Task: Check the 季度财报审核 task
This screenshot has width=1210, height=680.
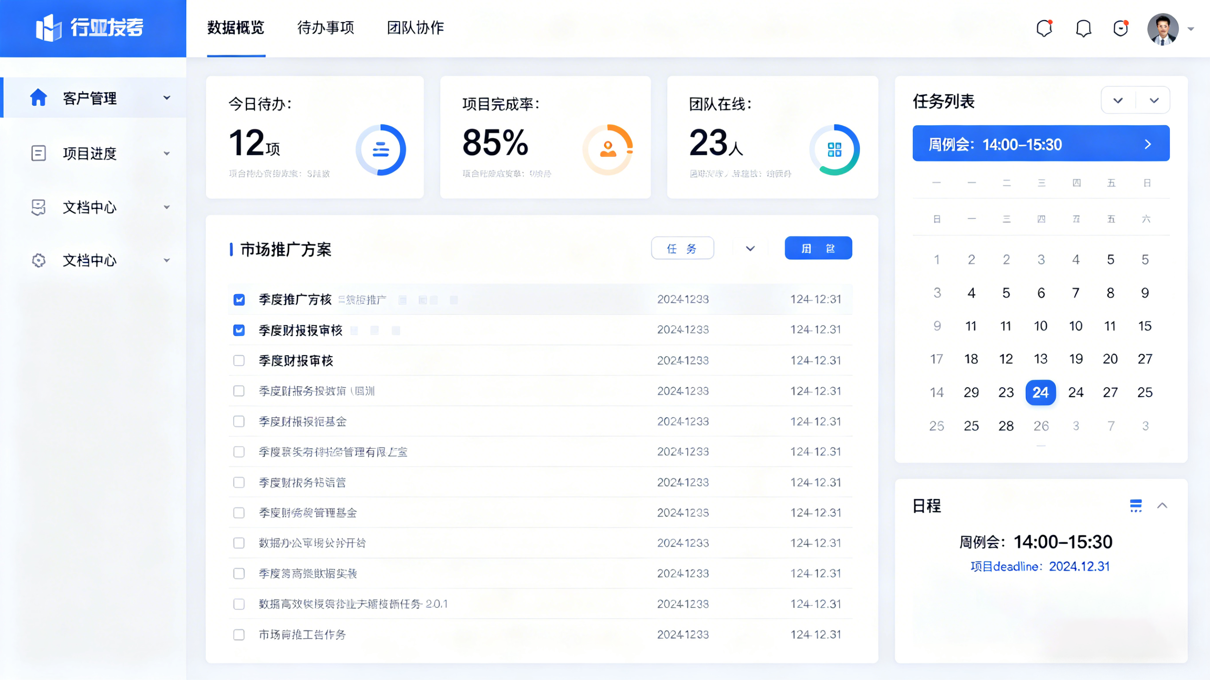Action: (x=239, y=361)
